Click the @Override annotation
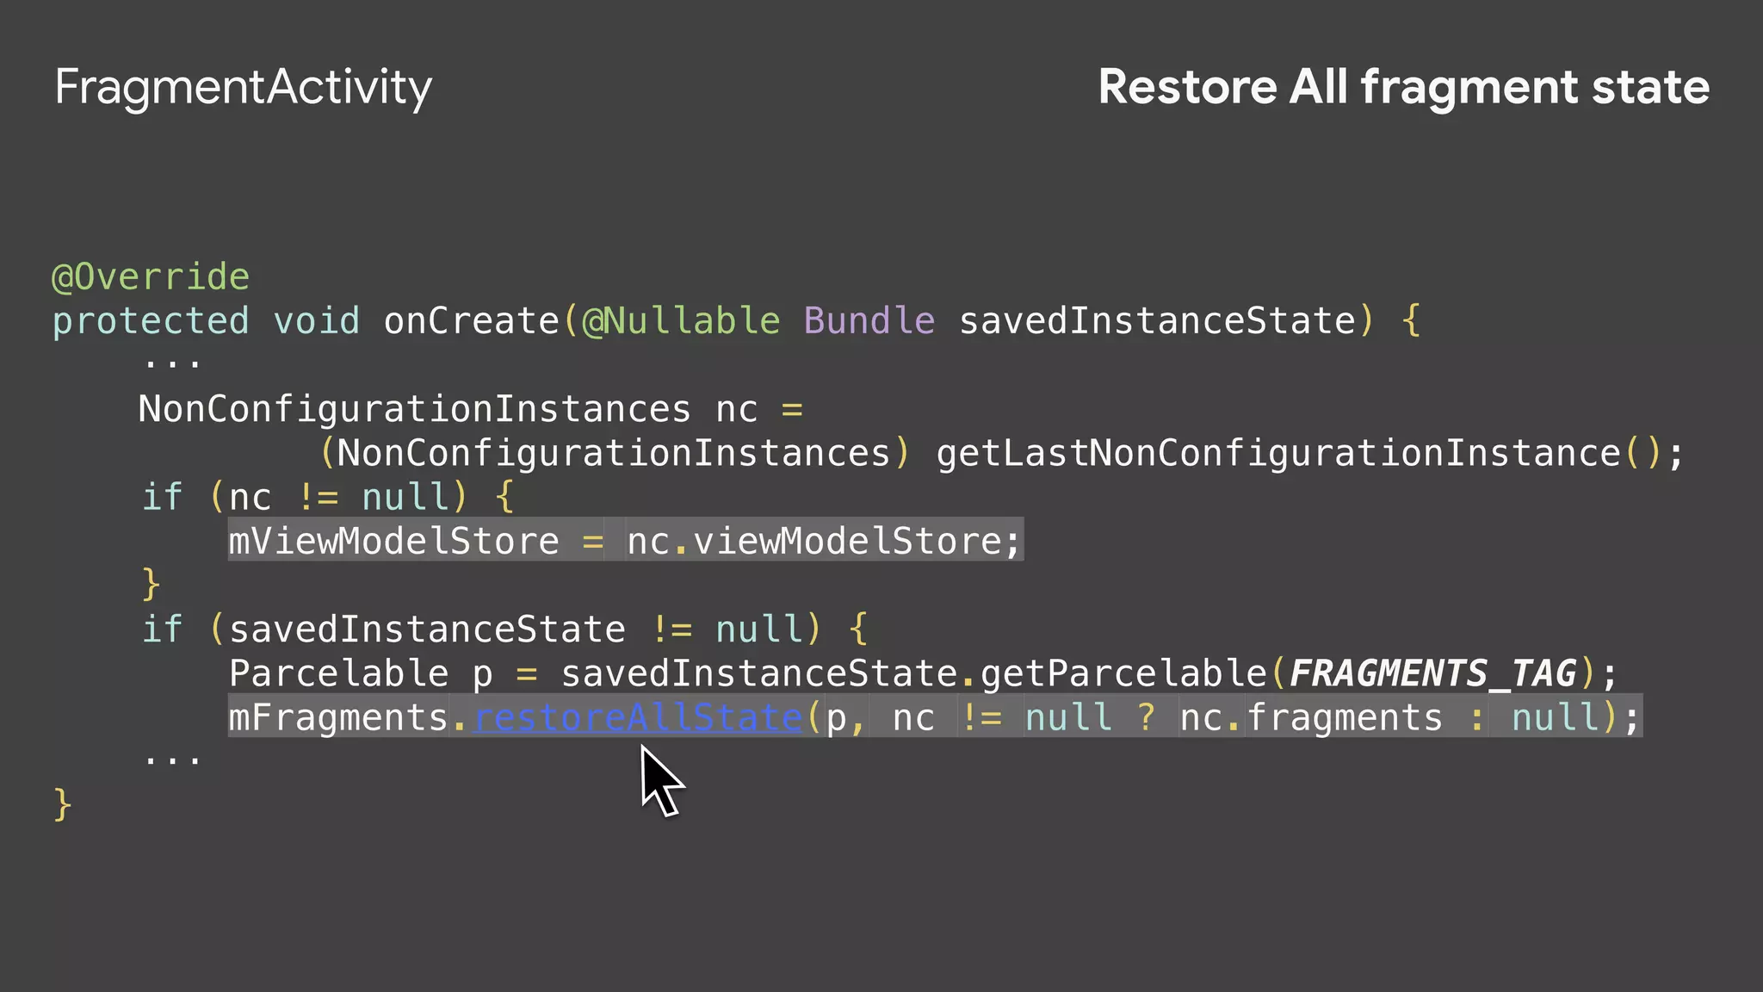 tap(151, 276)
